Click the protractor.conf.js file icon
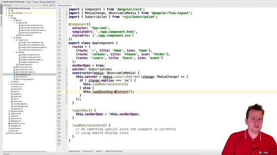The height and width of the screenshot is (155, 277). [x=9, y=124]
